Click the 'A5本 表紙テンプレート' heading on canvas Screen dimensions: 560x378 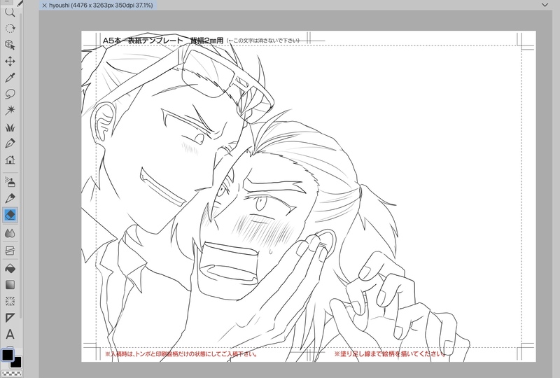point(143,41)
